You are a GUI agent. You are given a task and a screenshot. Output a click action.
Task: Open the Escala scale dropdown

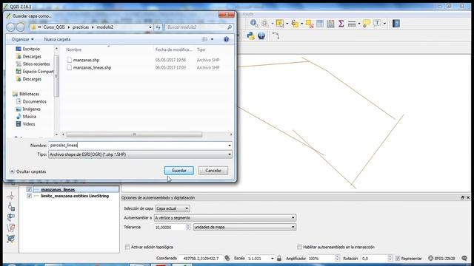[x=272, y=259]
